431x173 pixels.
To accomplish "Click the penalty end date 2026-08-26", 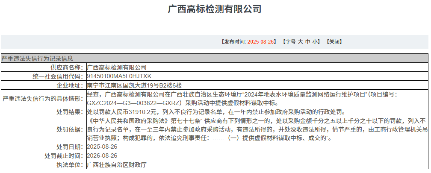I will 102,156.
